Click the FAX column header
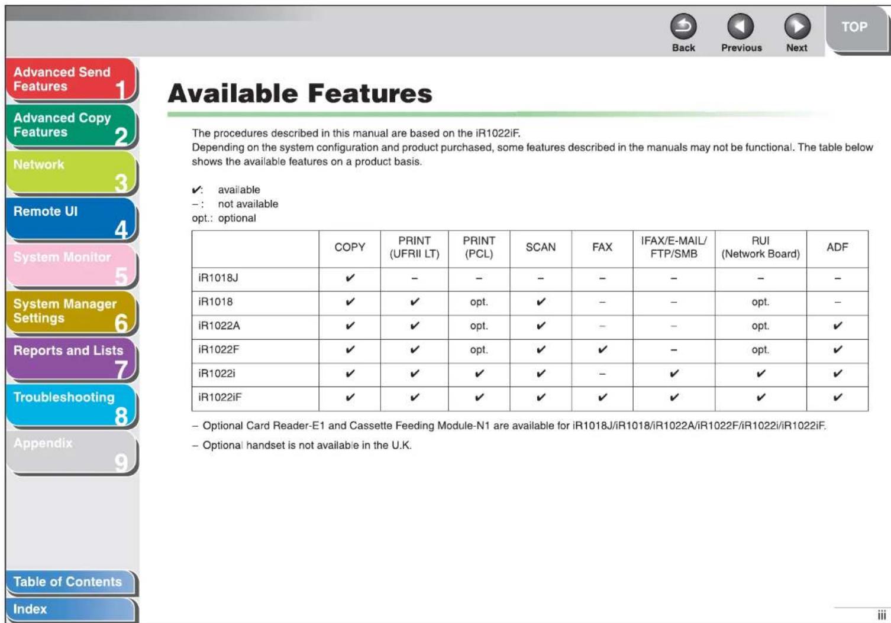 602,247
